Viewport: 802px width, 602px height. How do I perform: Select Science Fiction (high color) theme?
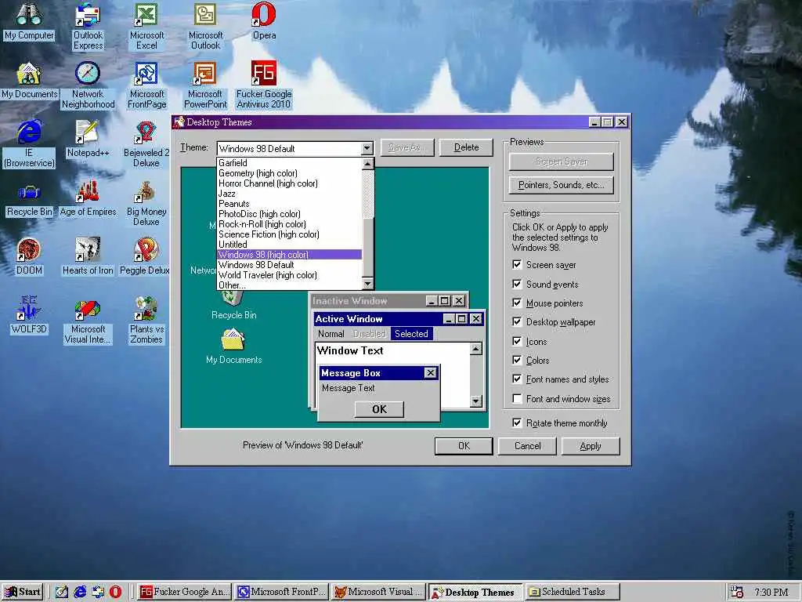290,234
